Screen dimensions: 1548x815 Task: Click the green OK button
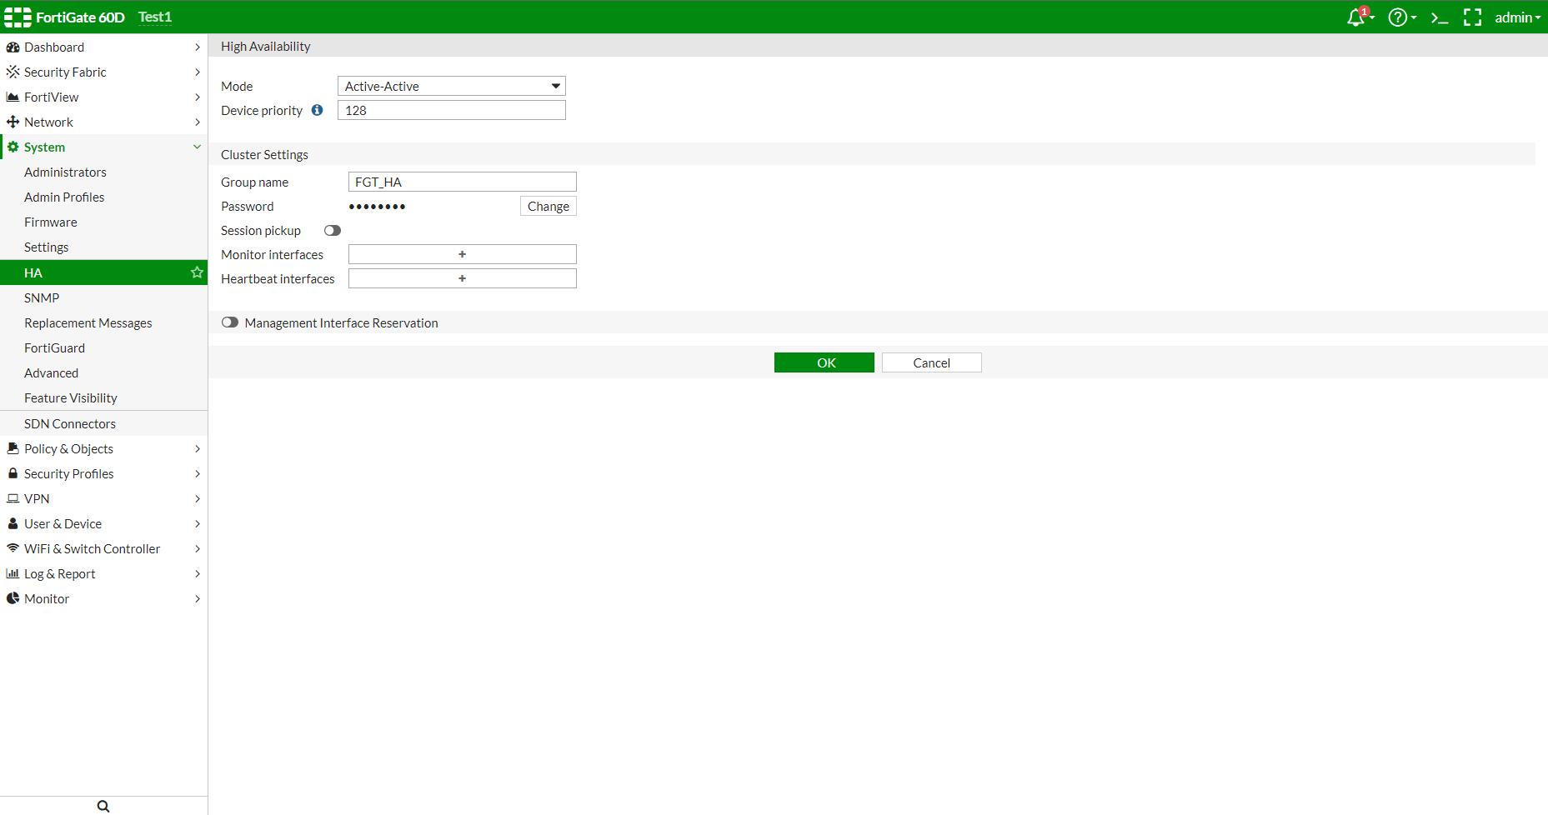click(x=824, y=362)
